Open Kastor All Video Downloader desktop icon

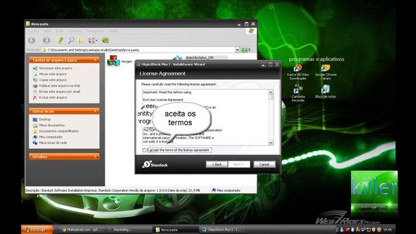point(298,72)
